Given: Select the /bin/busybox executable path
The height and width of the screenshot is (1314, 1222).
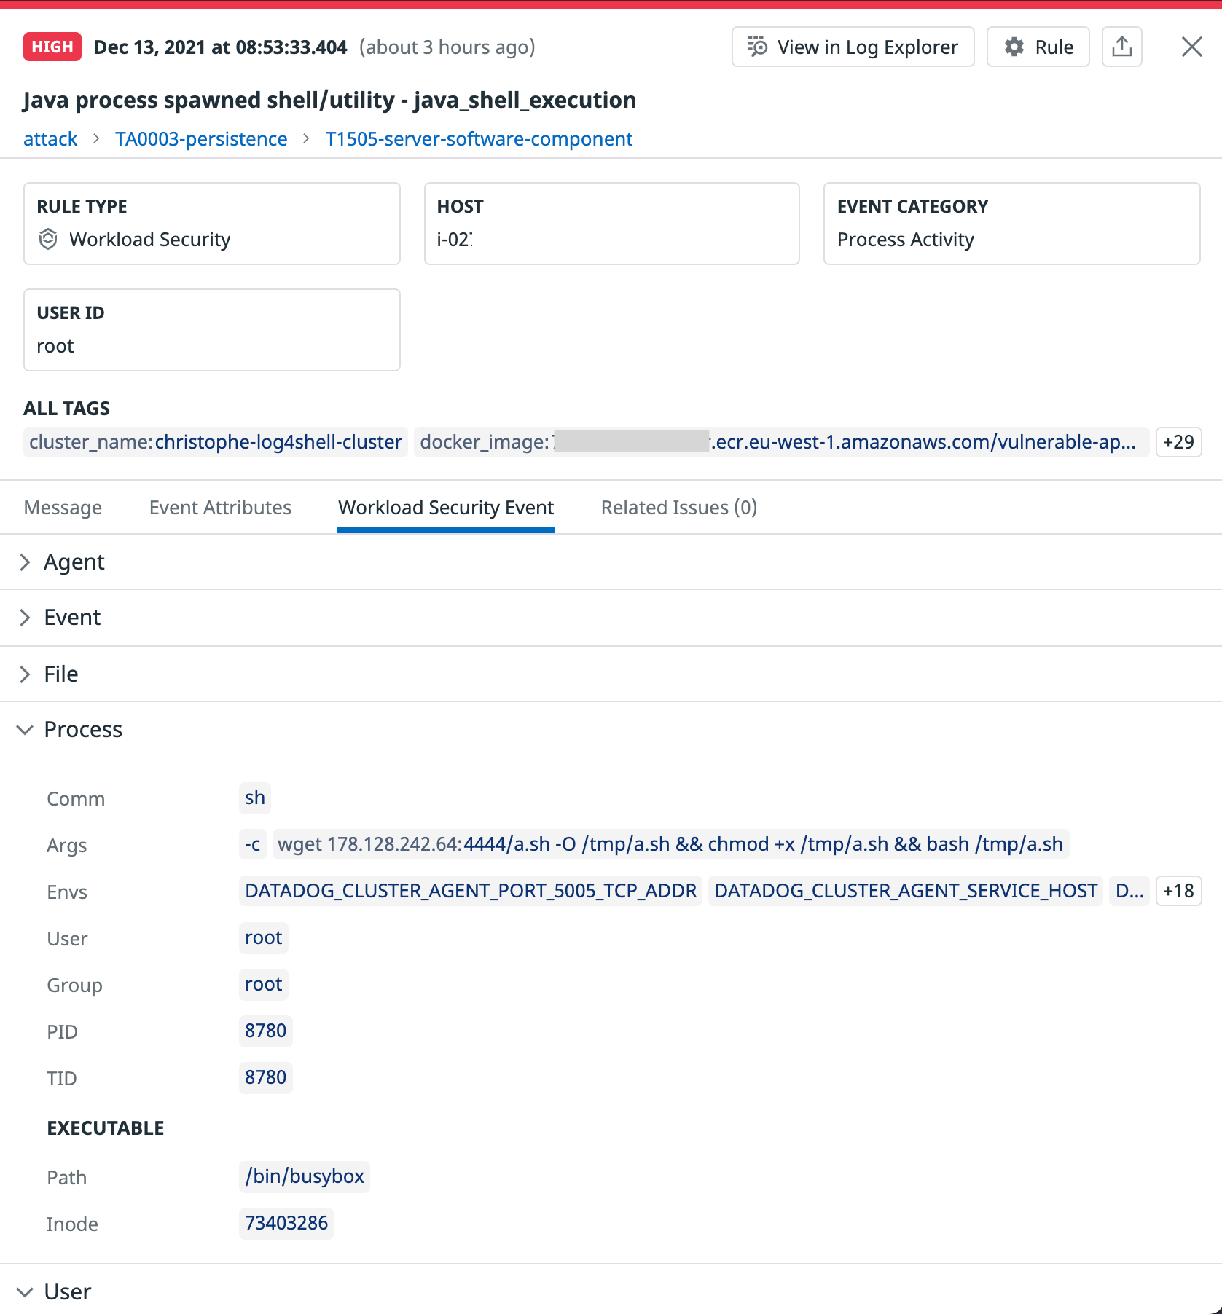Looking at the screenshot, I should coord(305,1176).
